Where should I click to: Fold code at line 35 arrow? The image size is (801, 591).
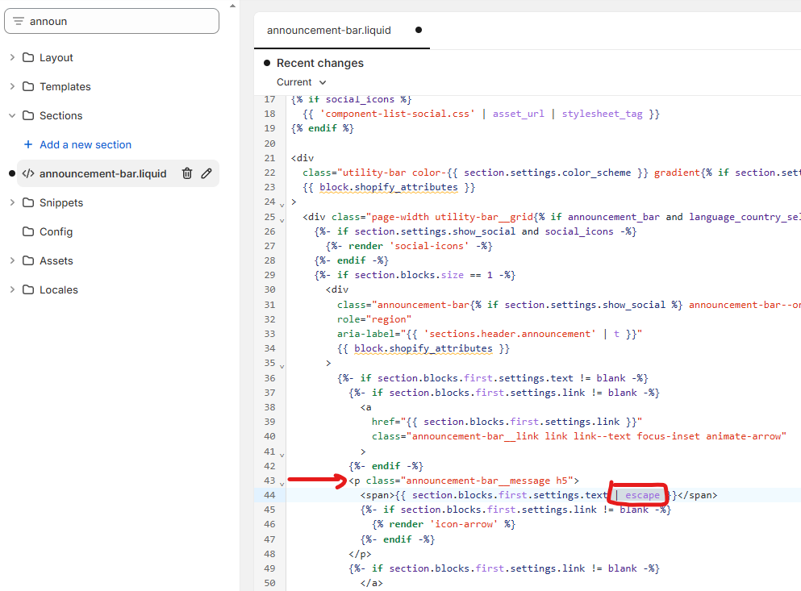click(282, 366)
